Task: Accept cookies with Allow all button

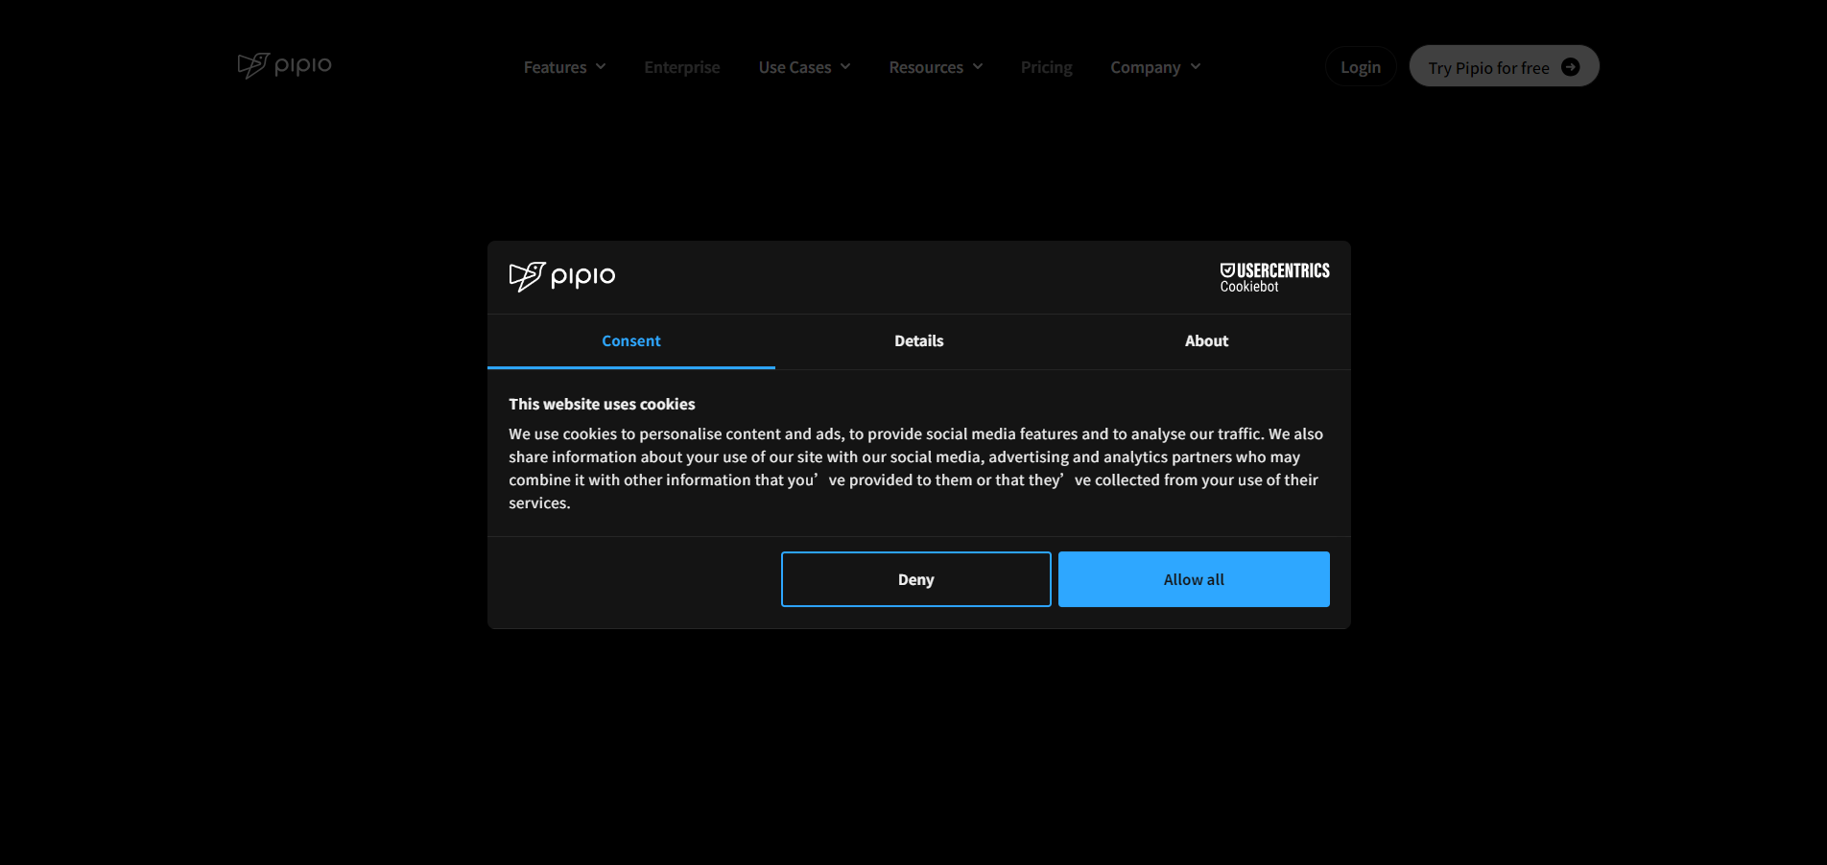Action: pos(1194,579)
